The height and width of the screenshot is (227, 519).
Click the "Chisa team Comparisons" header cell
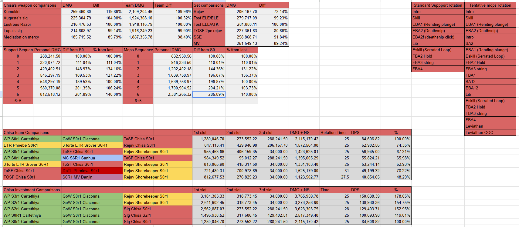coord(32,132)
